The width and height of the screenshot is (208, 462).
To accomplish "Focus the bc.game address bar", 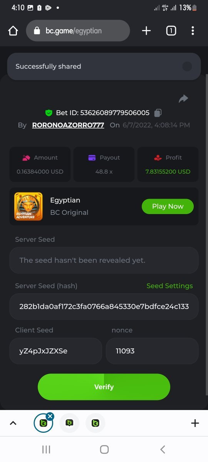I will coord(78,31).
